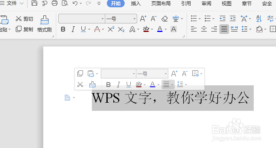Apply Subscript formatting

coord(121,30)
